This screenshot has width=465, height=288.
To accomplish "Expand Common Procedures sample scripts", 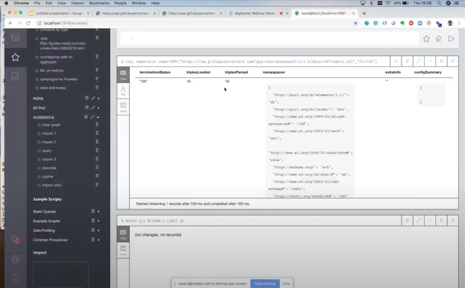I will pyautogui.click(x=98, y=240).
